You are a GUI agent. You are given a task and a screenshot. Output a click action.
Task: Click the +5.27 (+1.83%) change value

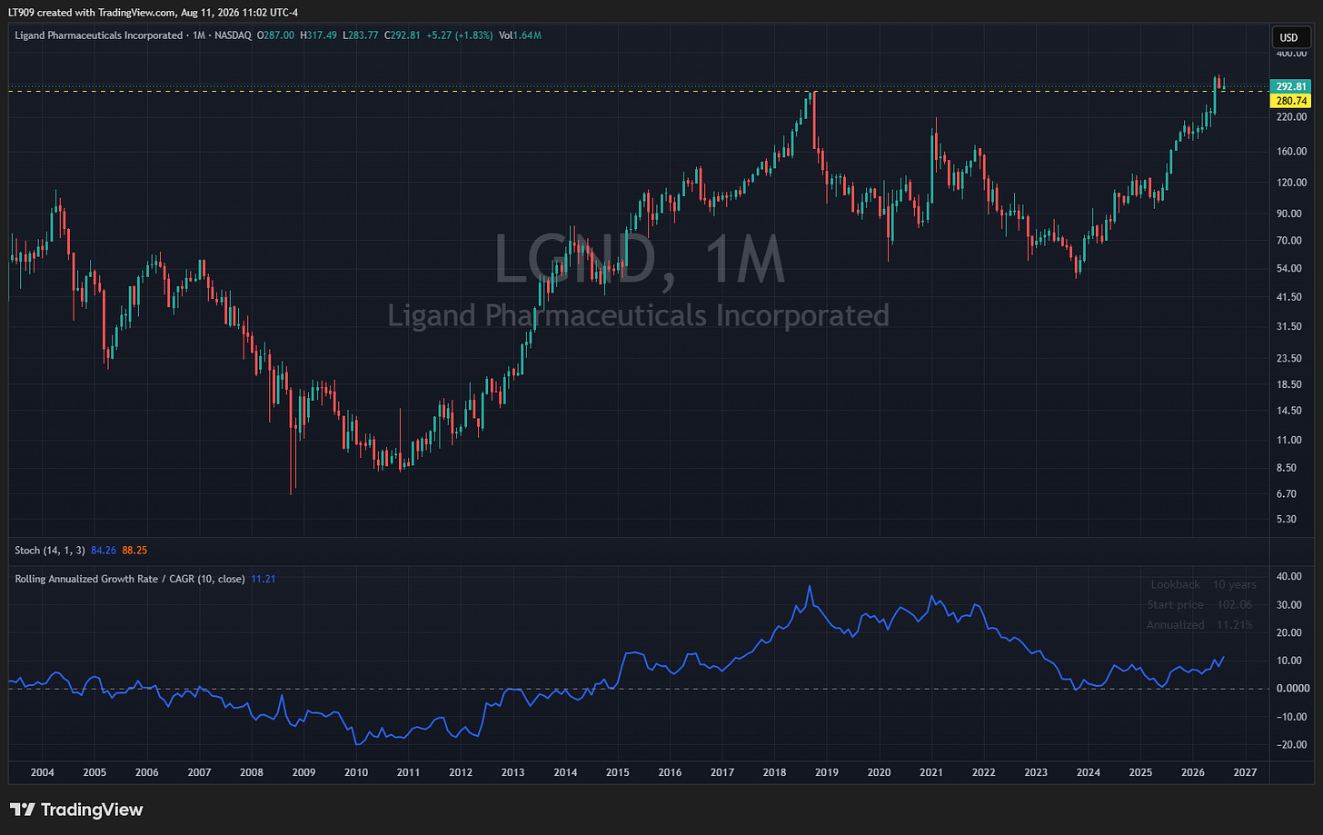[x=459, y=35]
